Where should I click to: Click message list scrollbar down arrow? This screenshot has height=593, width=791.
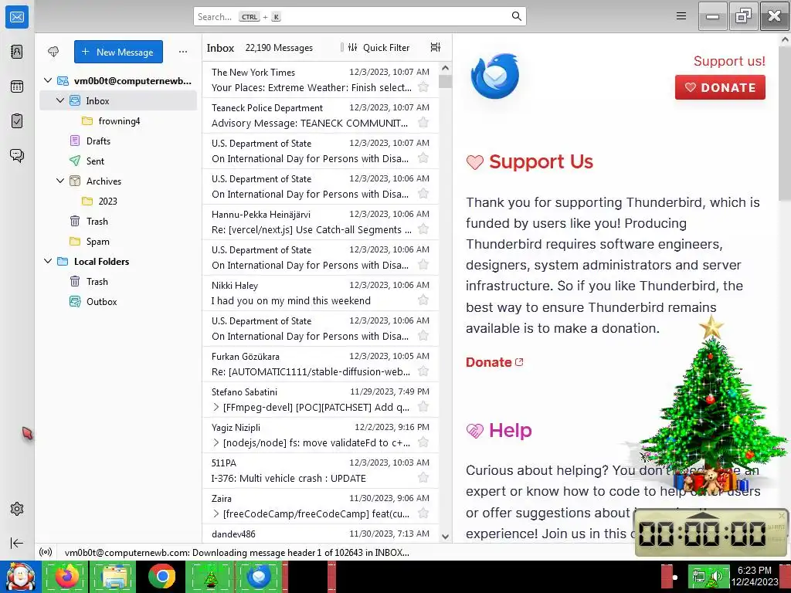[445, 537]
